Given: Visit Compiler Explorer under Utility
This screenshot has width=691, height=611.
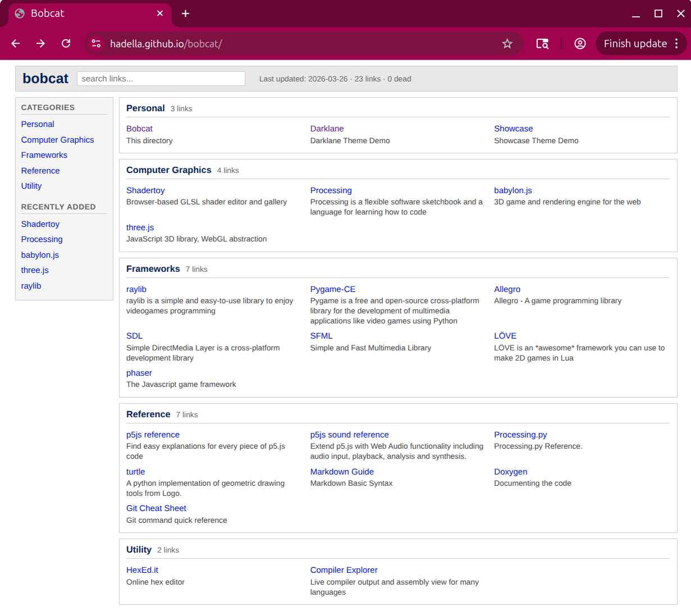Looking at the screenshot, I should coord(344,569).
